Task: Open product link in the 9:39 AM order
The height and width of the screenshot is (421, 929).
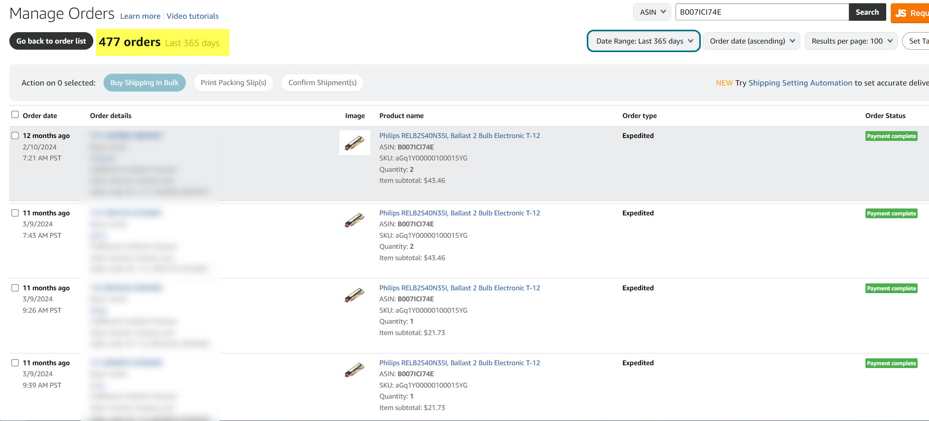Action: point(460,363)
